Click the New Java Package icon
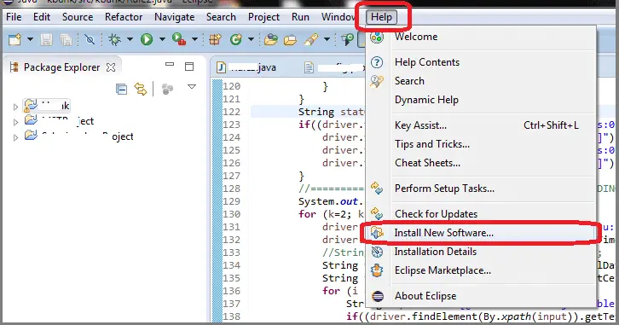The image size is (619, 325). click(x=215, y=39)
